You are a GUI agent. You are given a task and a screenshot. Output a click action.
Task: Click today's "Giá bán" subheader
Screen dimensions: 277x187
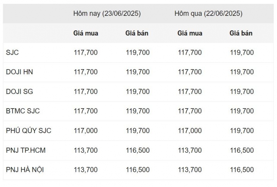pyautogui.click(x=137, y=33)
